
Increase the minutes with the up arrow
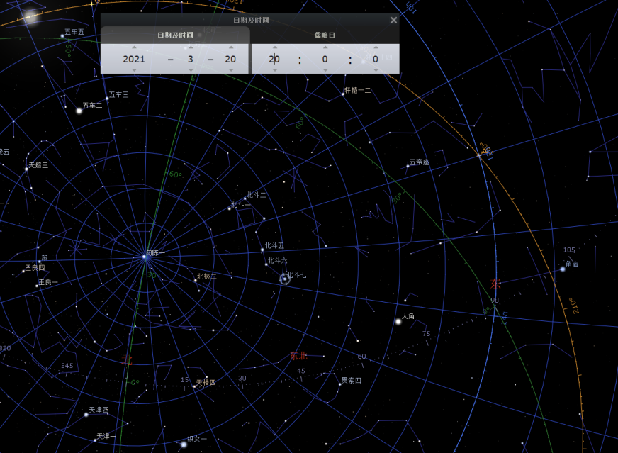(325, 47)
